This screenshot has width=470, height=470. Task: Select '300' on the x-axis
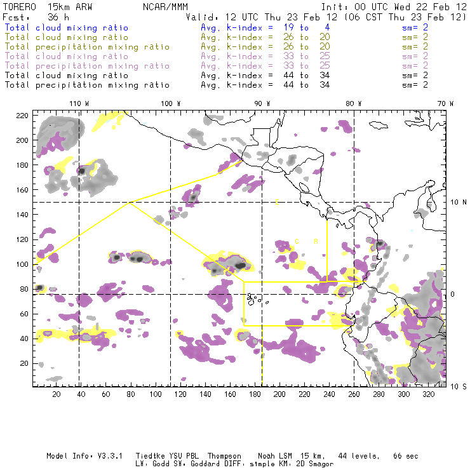coord(404,394)
